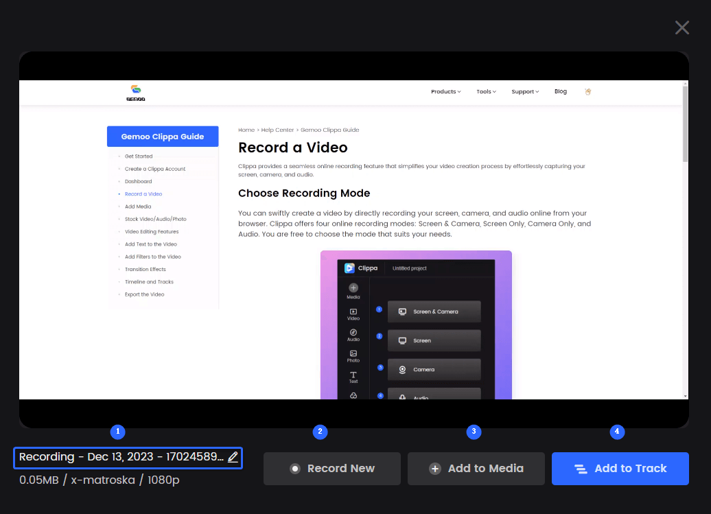Click the Add to Track button
This screenshot has height=514, width=711.
(x=620, y=469)
